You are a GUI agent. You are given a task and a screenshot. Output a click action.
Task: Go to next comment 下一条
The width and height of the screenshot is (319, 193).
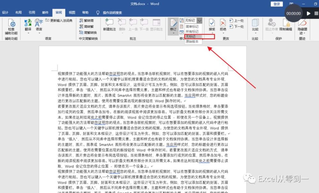[144, 25]
